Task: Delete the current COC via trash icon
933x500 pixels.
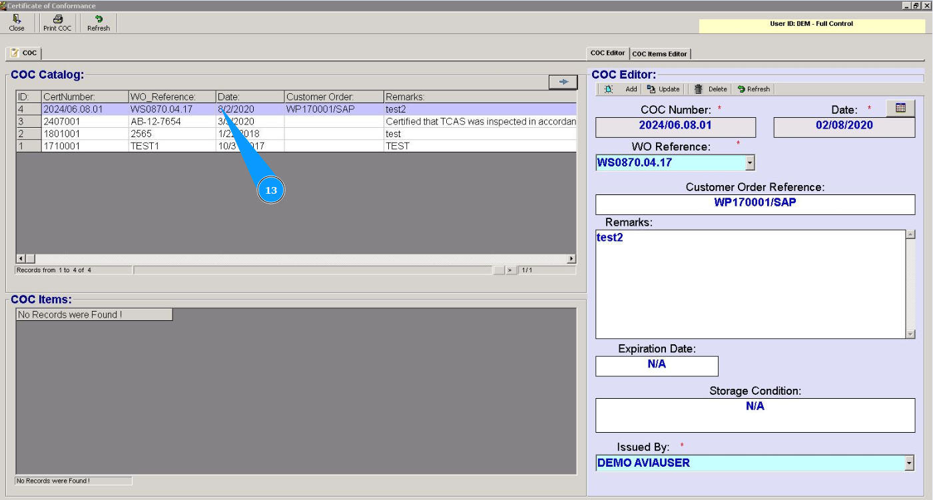Action: coord(711,89)
